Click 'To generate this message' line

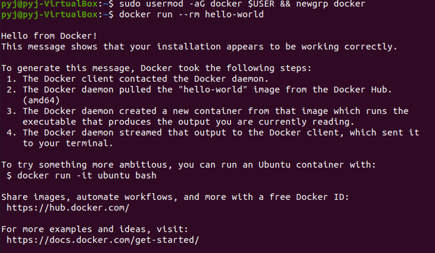156,68
